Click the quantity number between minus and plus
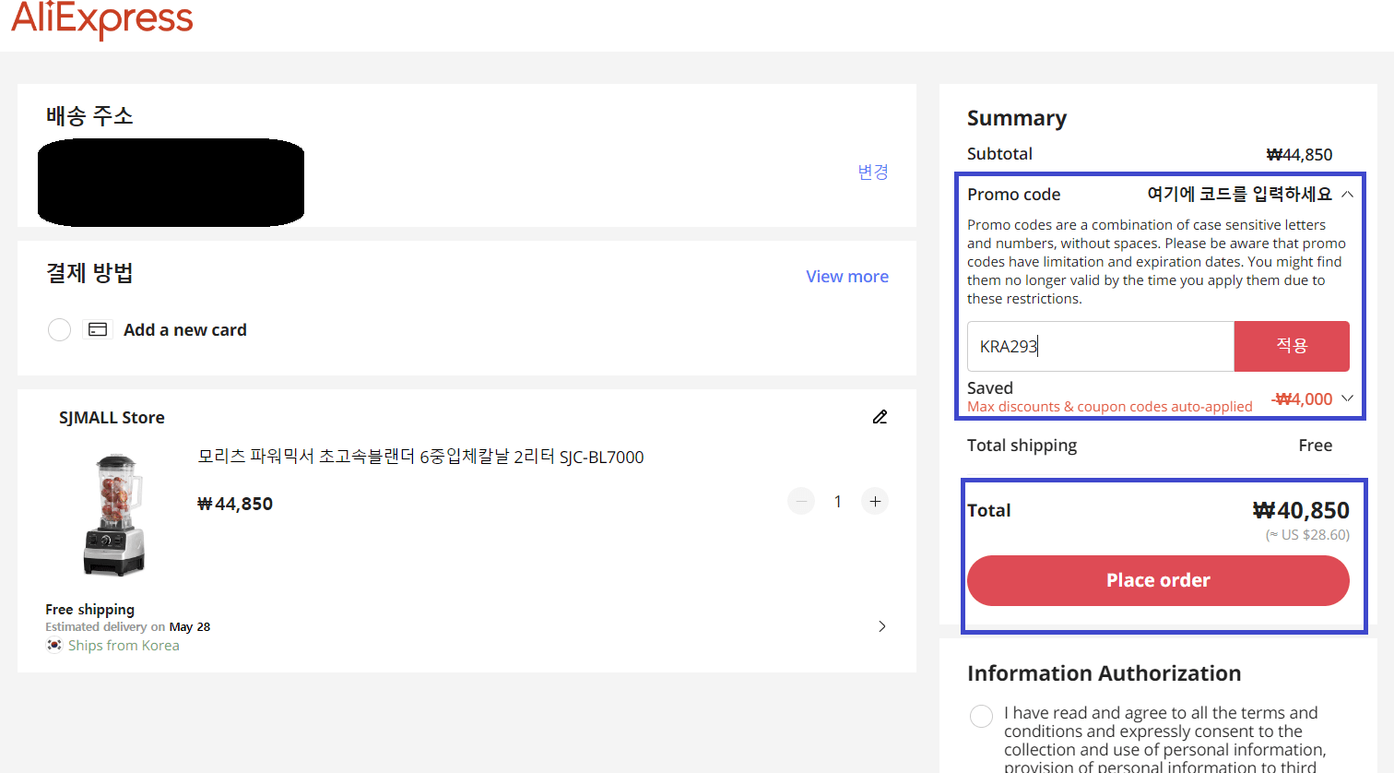This screenshot has width=1394, height=773. click(x=837, y=501)
